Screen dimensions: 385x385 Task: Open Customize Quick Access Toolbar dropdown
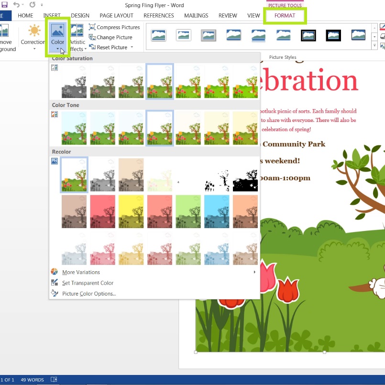click(42, 5)
